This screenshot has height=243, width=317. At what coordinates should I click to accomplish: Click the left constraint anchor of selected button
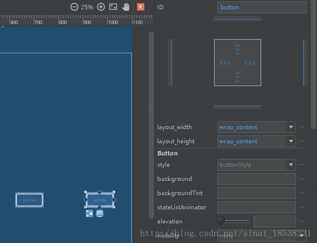[86, 200]
